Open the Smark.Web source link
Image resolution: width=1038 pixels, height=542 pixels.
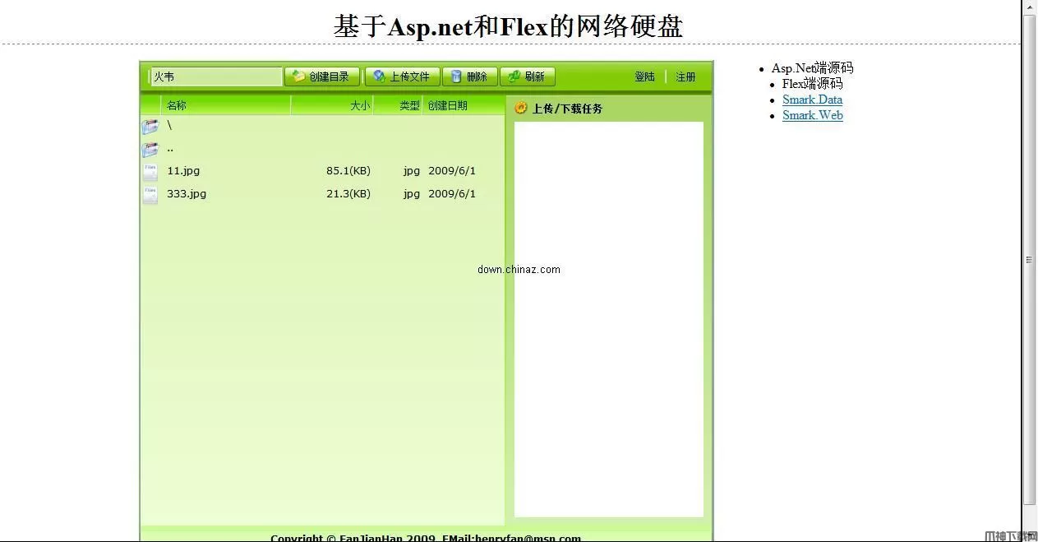(812, 115)
